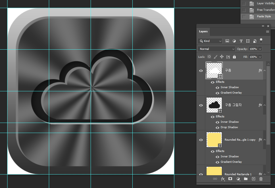275x188 pixels.
Task: Open the Fill slider dropdown arrow
Action: click(260, 57)
